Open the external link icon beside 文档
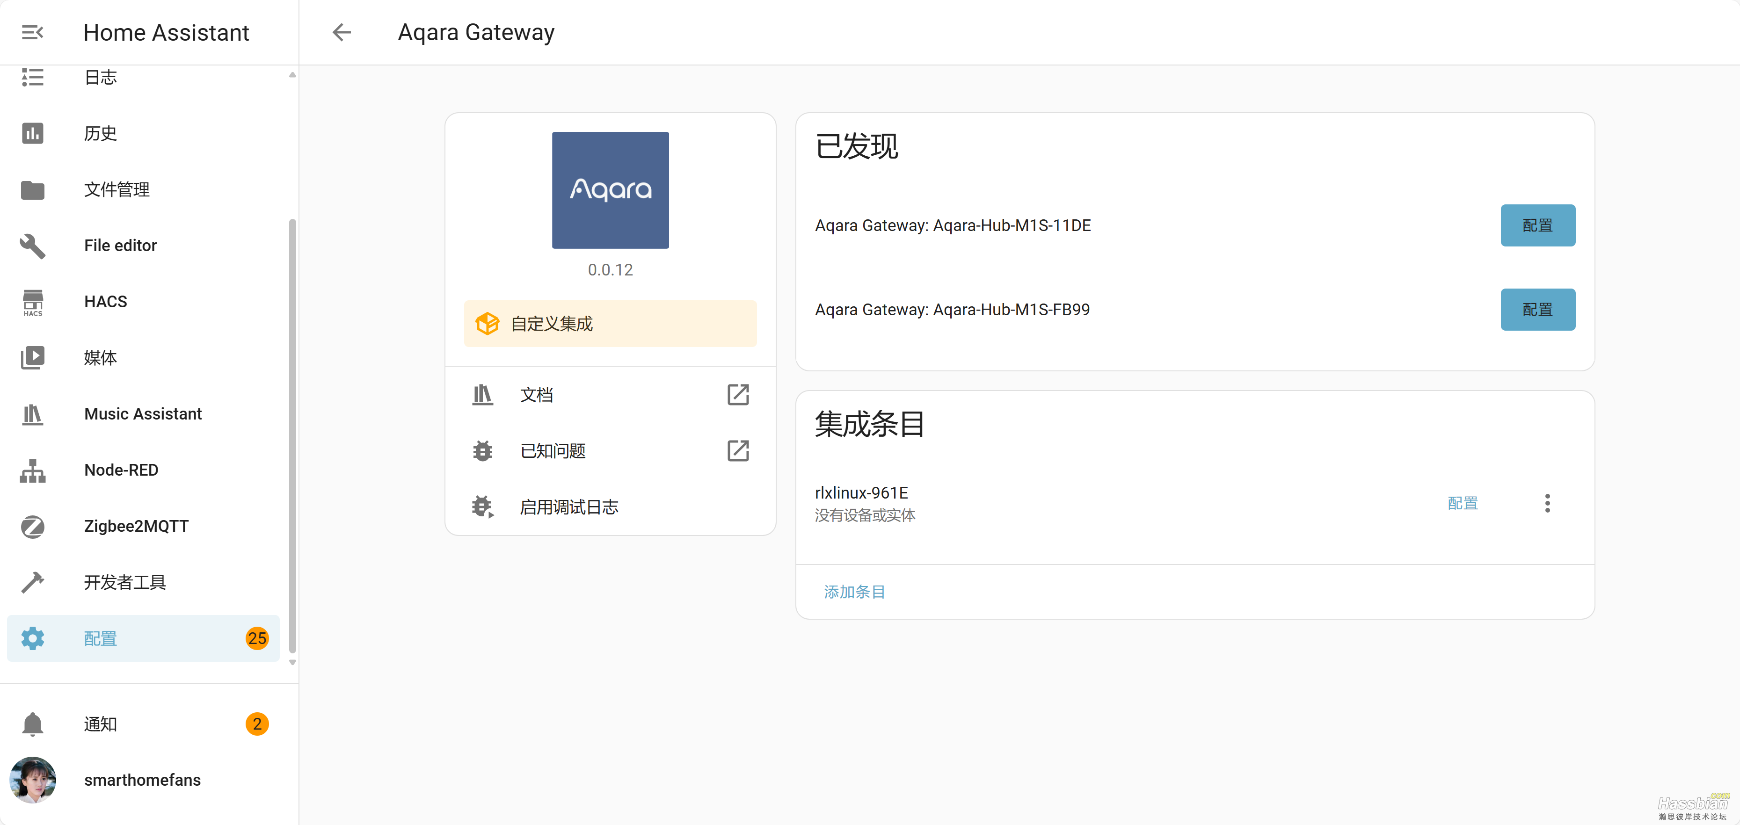The width and height of the screenshot is (1740, 825). [738, 395]
